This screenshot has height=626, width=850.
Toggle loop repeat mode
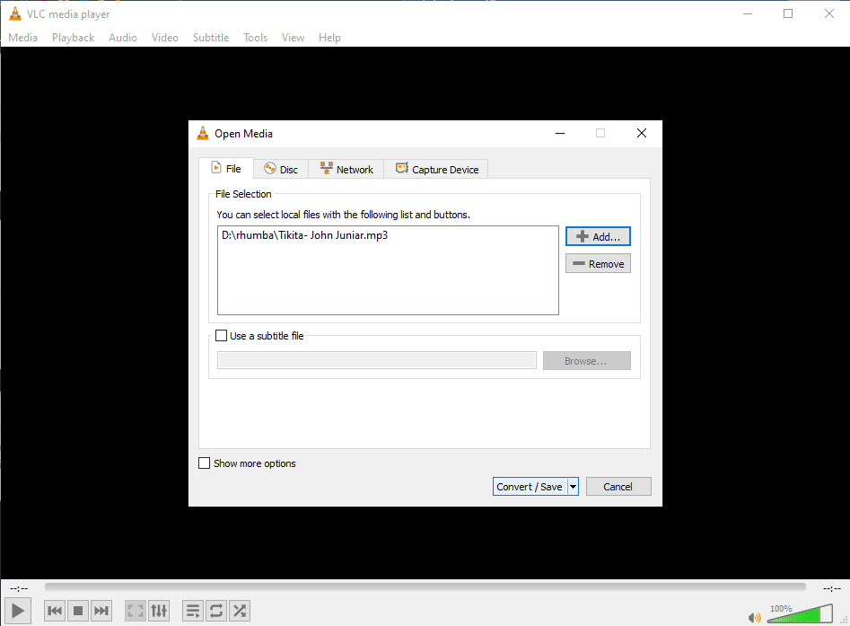216,611
